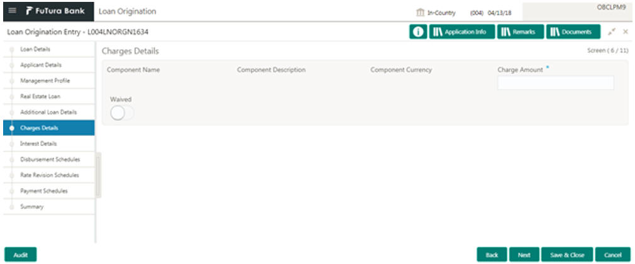The image size is (635, 264).
Task: Click the (004) 04/13/18 branch date
Action: [490, 13]
